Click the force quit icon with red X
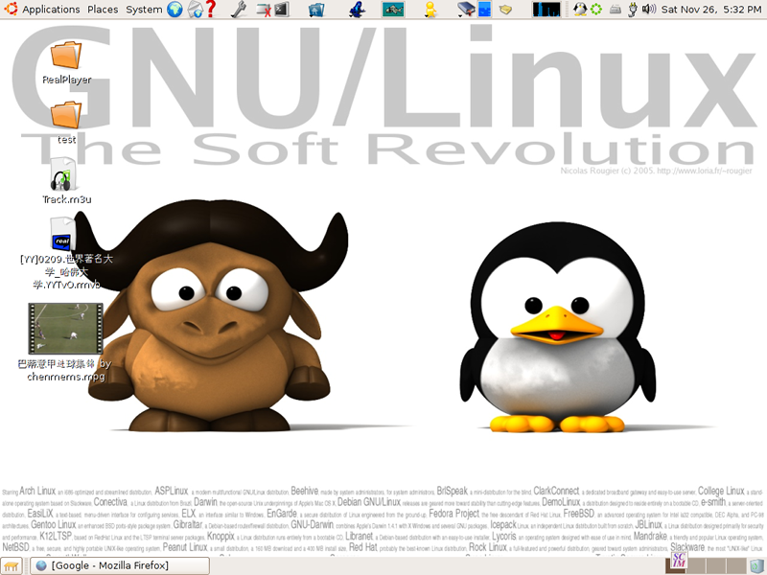 coord(264,10)
